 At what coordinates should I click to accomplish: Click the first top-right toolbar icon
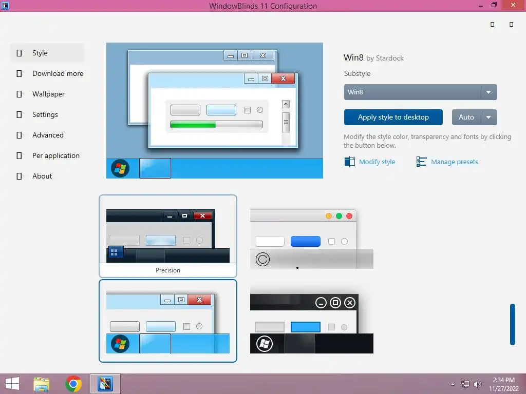click(492, 24)
